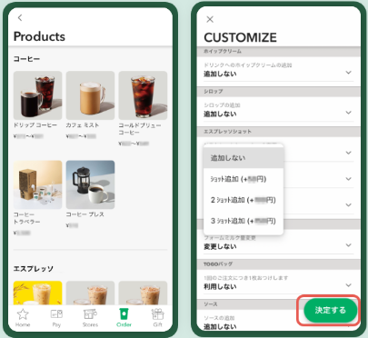Screen dimensions: 368x338
Task: Open the Stores tab icon
Action: pos(90,314)
